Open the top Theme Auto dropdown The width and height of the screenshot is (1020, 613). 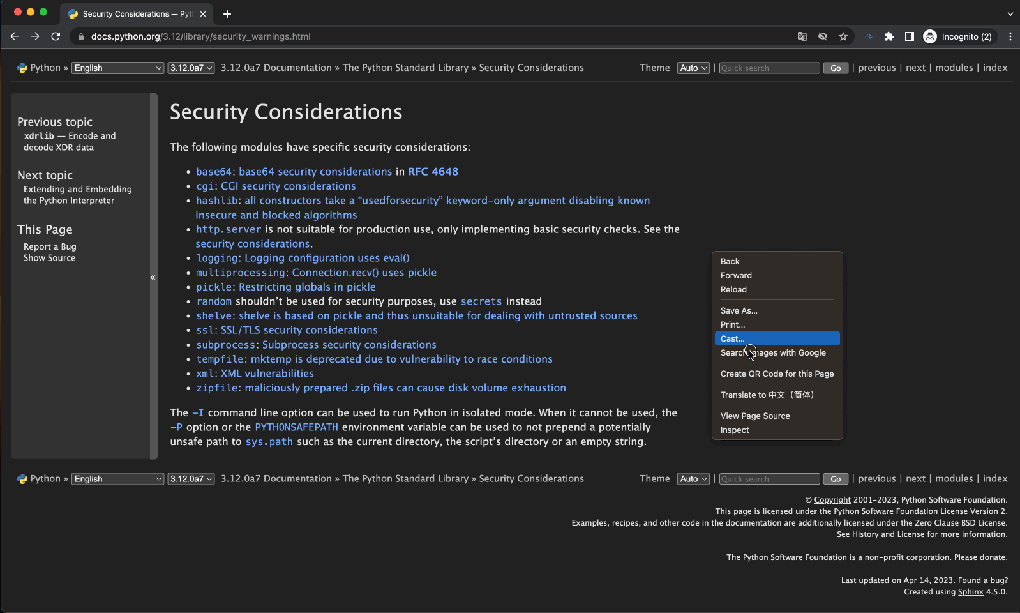pyautogui.click(x=693, y=68)
